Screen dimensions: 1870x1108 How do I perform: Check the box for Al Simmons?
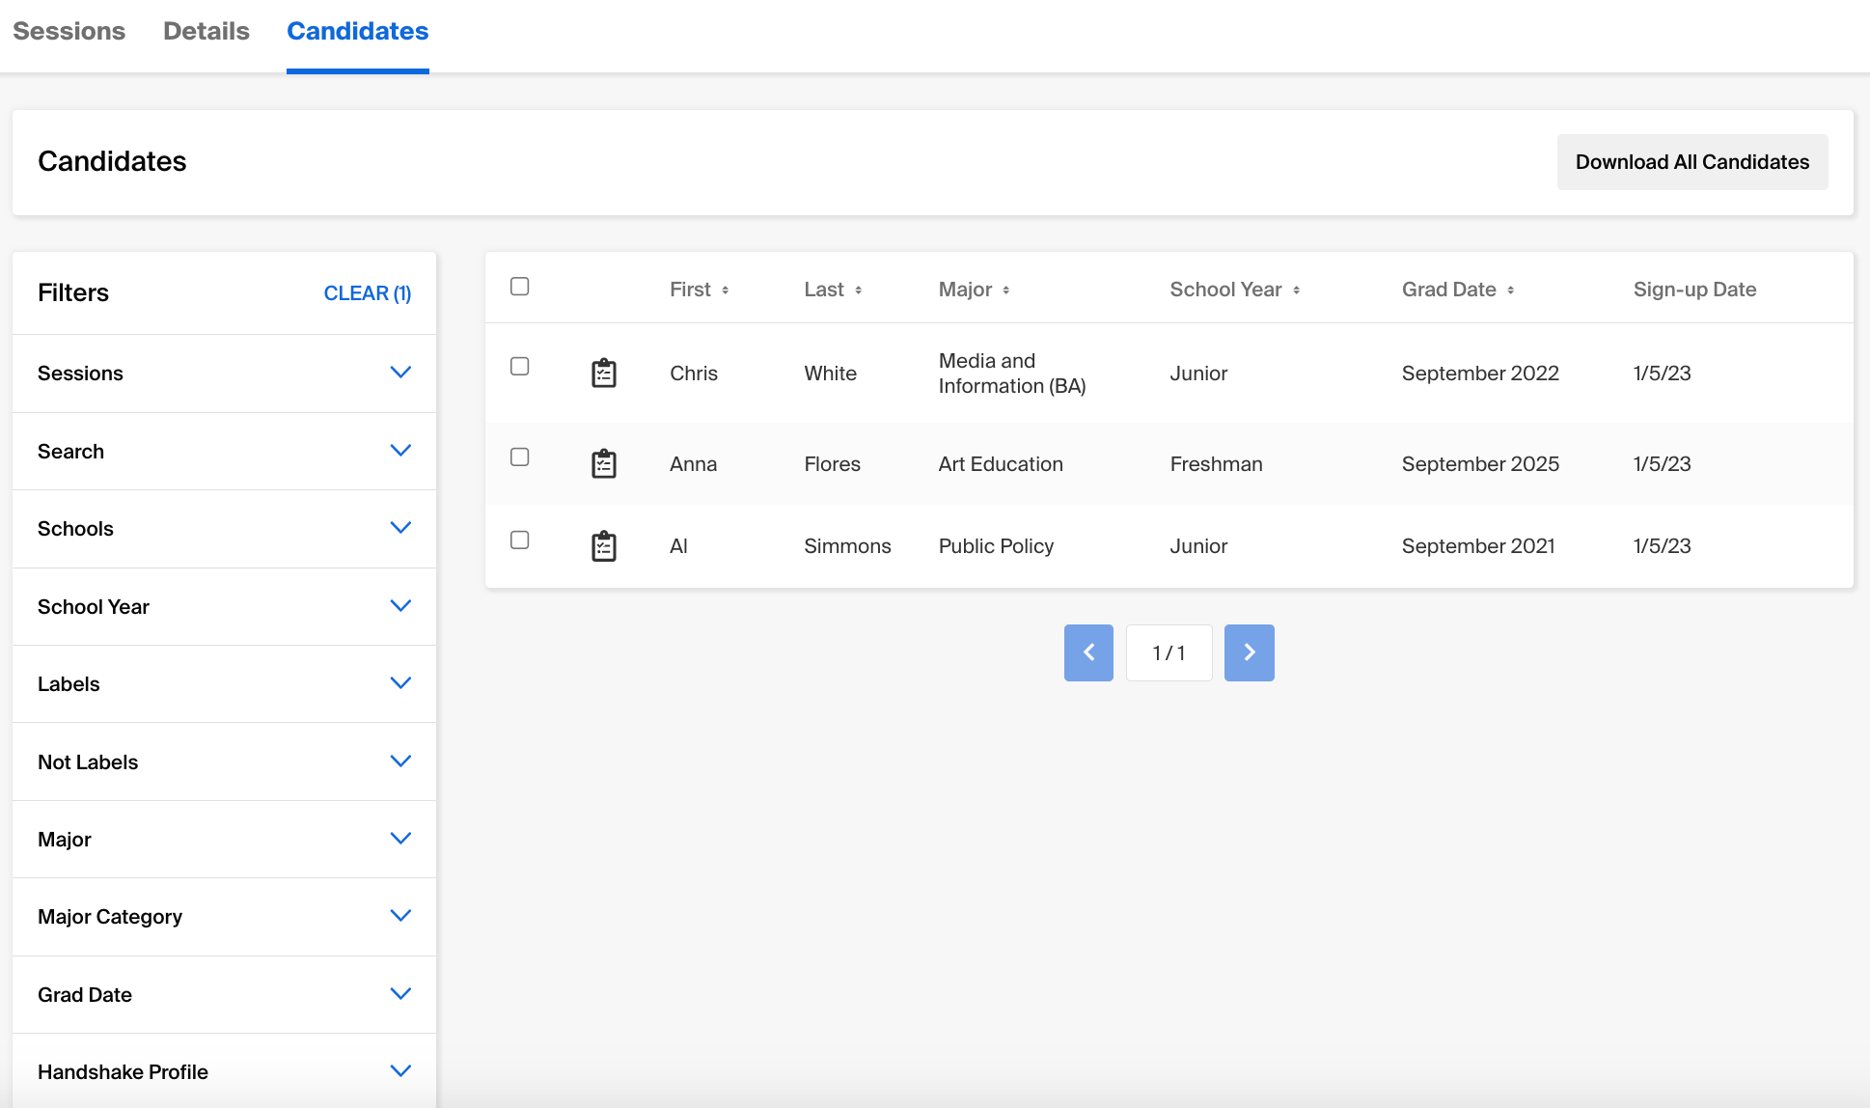(519, 540)
